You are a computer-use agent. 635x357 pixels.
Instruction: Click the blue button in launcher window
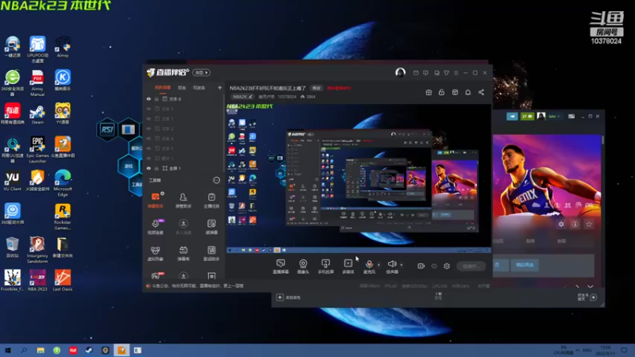(x=525, y=265)
